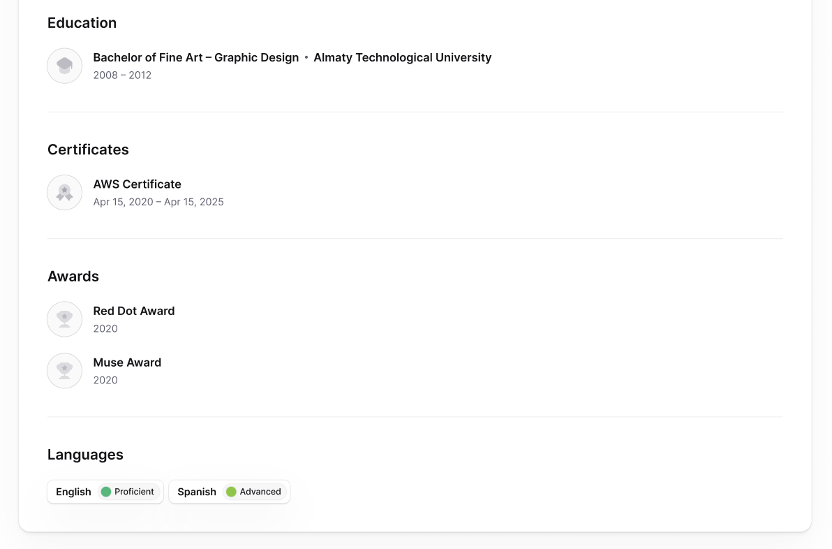
Task: Click the Muse Award trophy icon
Action: pos(65,371)
